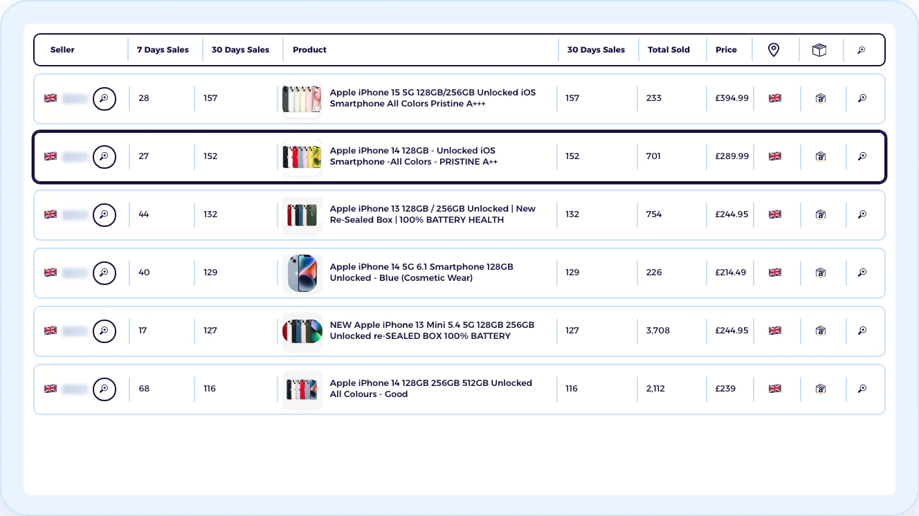Click the far-right magnifier in the iPhone 15 row
Viewport: 919px width, 516px height.
tap(862, 98)
